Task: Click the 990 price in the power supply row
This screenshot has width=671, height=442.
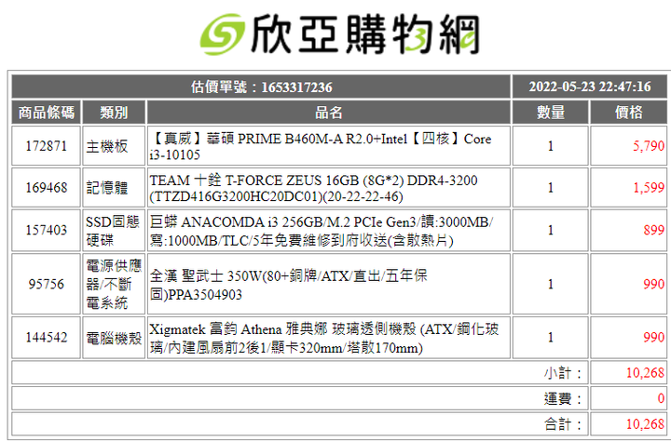Action: point(654,284)
